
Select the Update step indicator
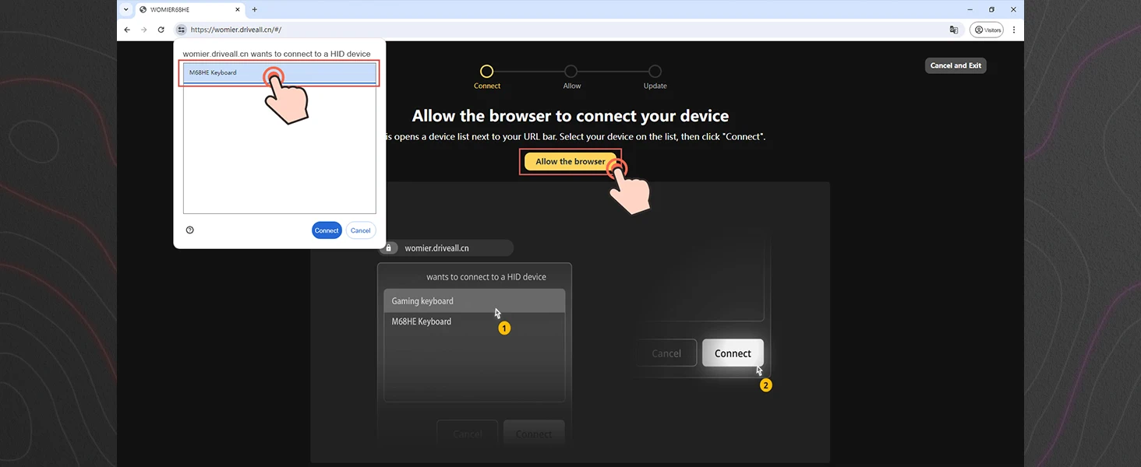pyautogui.click(x=655, y=72)
